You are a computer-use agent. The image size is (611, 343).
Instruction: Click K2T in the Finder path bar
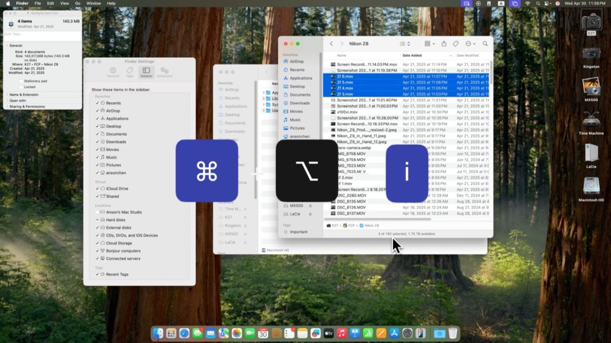tap(332, 225)
